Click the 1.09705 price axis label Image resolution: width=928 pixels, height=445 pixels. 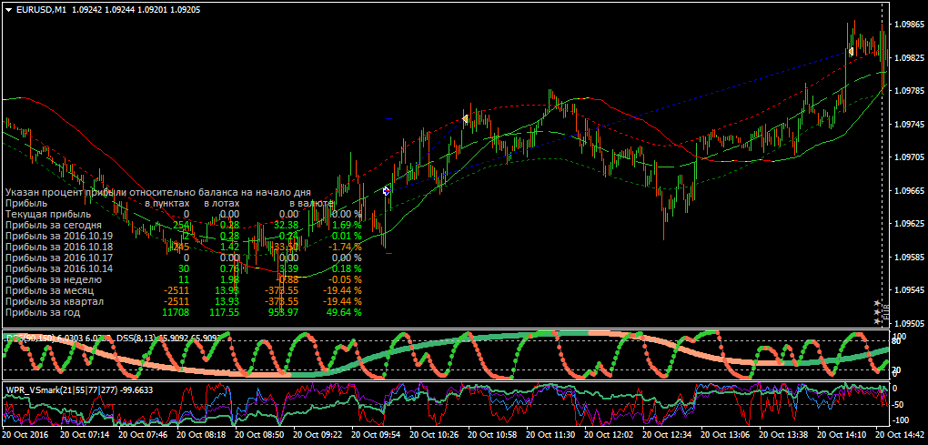click(x=909, y=157)
